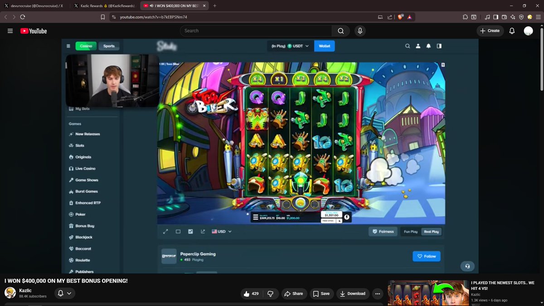Click the headset support icon in video
The image size is (544, 306).
[x=467, y=266]
